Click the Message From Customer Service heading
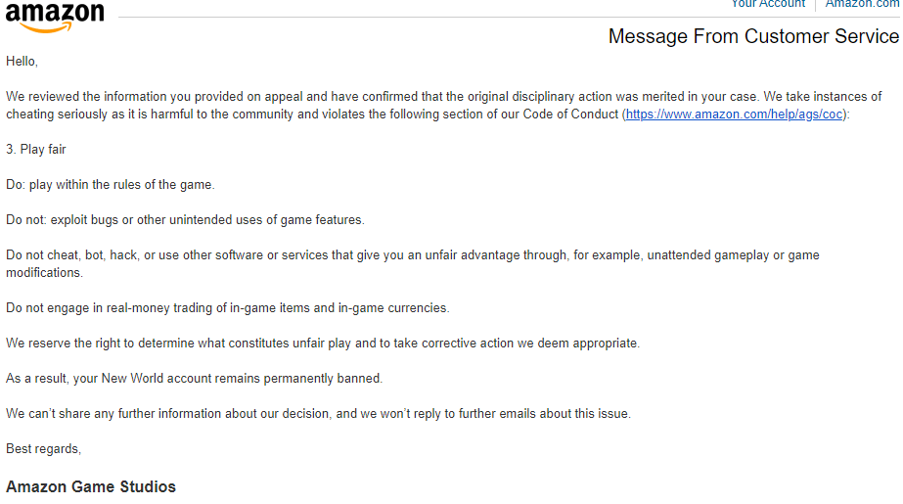 pyautogui.click(x=753, y=36)
